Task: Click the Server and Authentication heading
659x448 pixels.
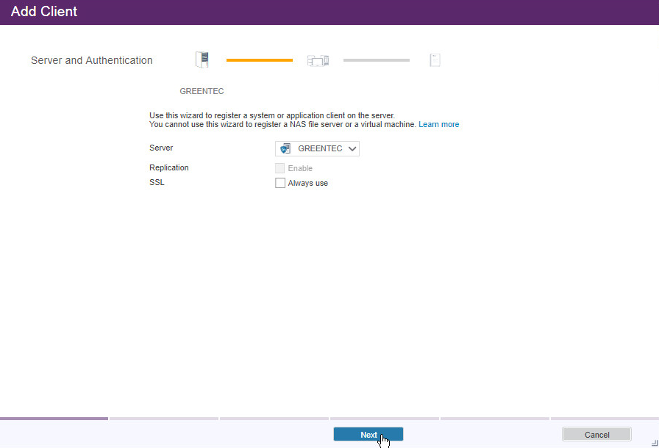Action: 92,60
